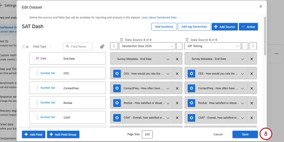This screenshot has height=142, width=284.
Task: Click the field settings gear beside Field Name search
Action: [102, 47]
